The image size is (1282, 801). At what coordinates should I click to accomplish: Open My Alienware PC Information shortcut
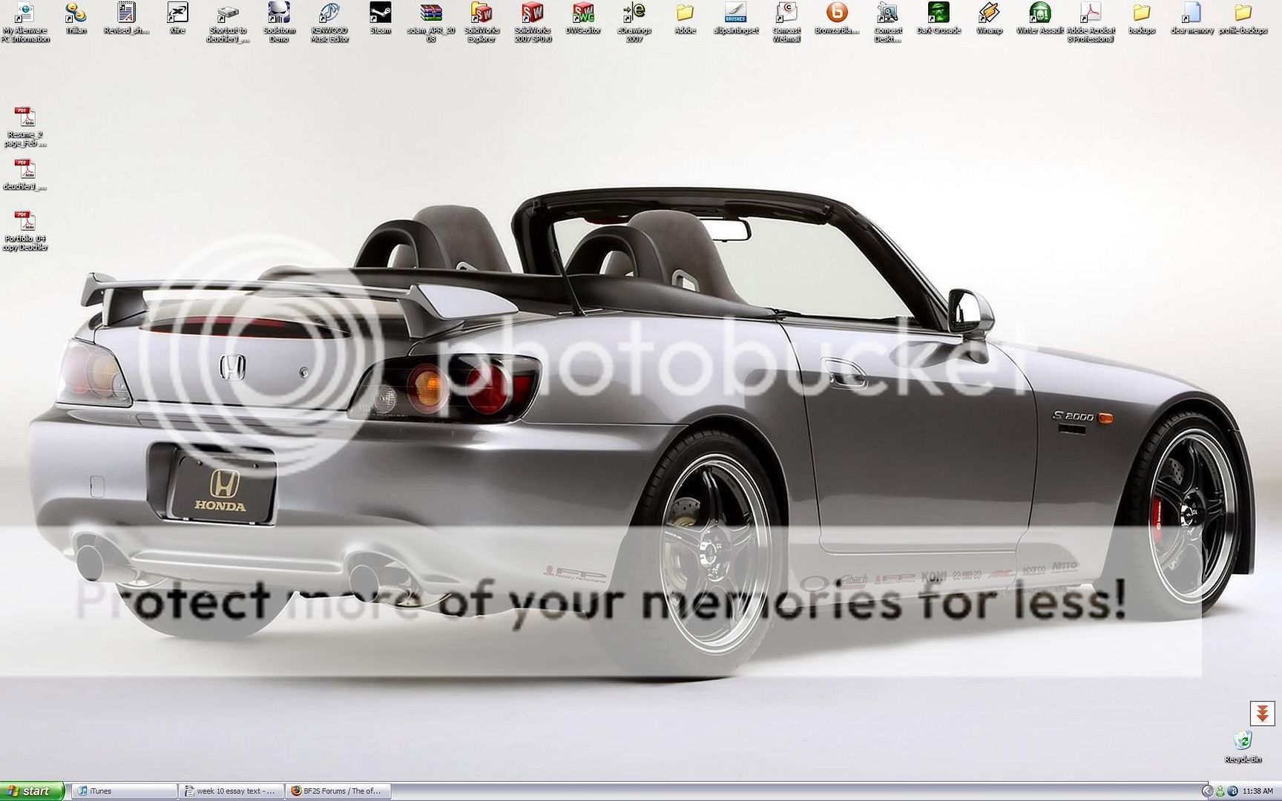[25, 22]
